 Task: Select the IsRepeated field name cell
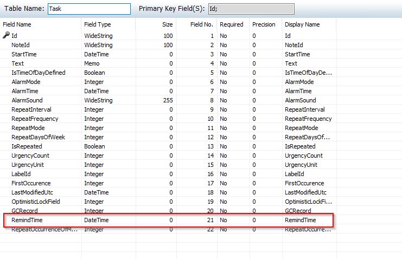point(27,146)
